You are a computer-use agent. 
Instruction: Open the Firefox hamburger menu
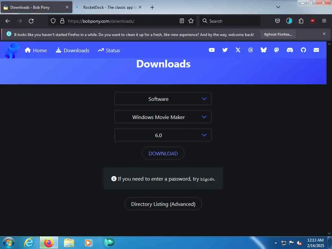(324, 21)
